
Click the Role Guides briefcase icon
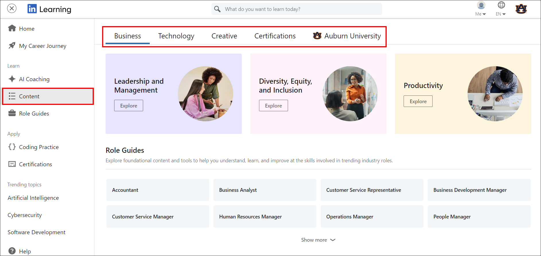[12, 113]
